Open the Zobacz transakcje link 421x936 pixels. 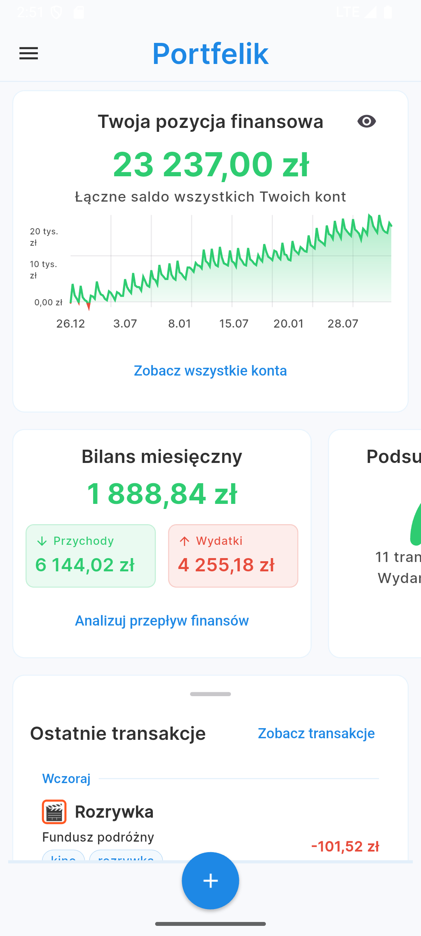pyautogui.click(x=316, y=733)
